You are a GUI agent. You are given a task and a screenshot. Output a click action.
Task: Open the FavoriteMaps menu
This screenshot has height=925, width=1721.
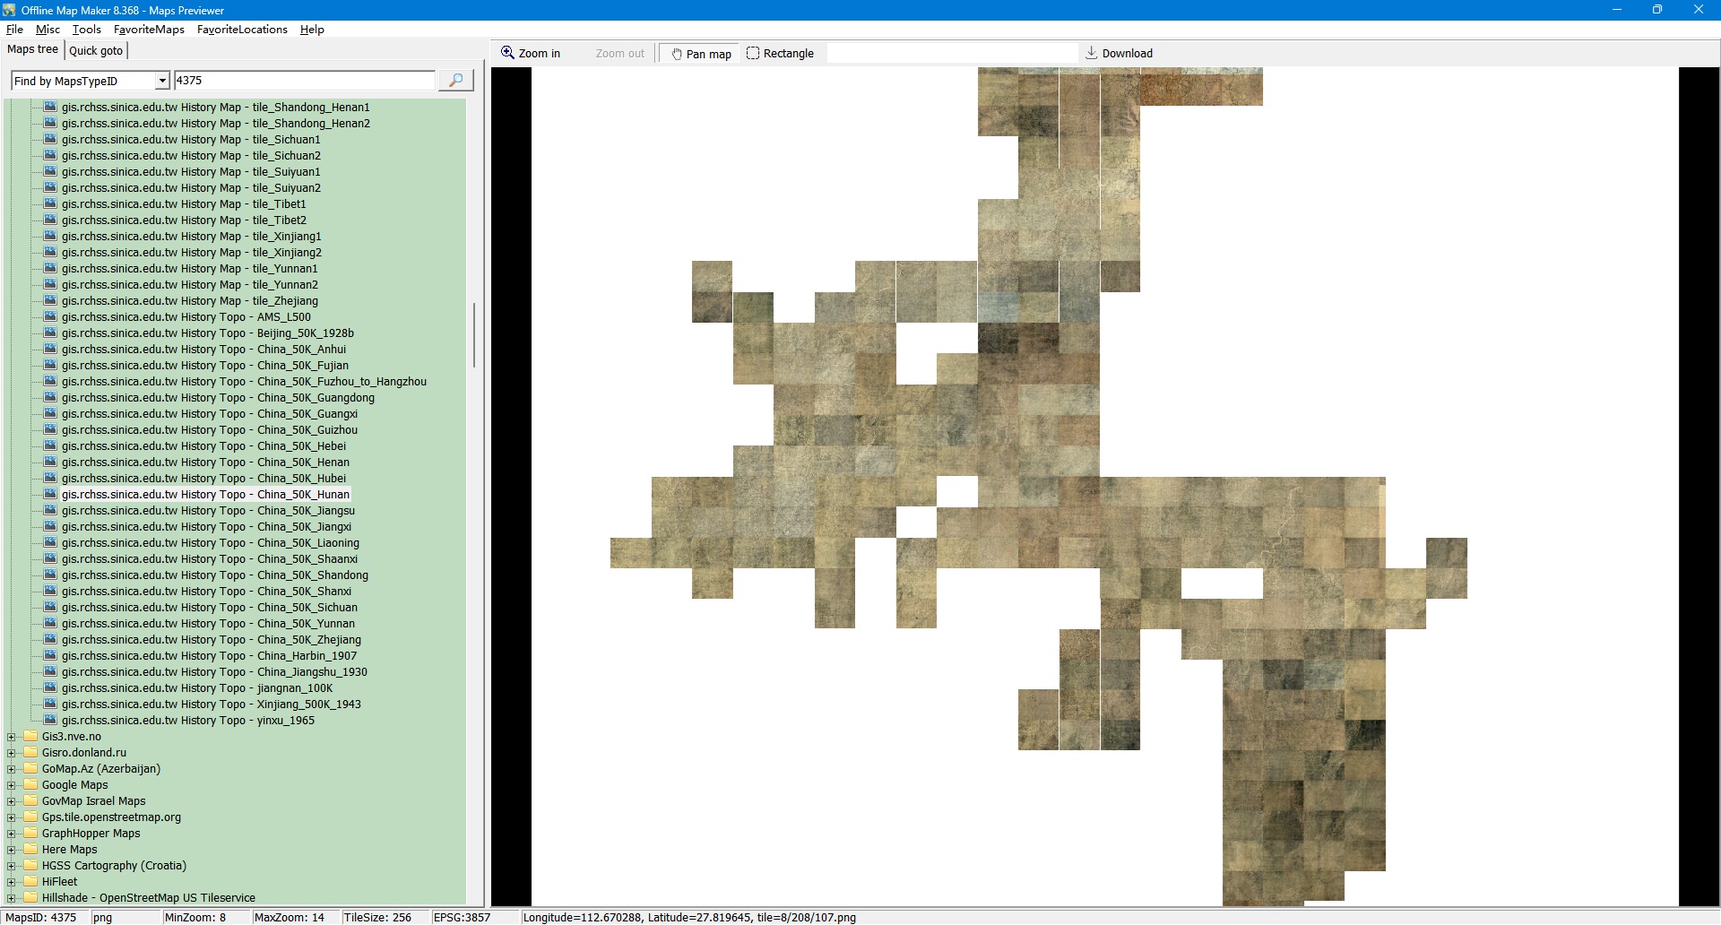pos(149,30)
